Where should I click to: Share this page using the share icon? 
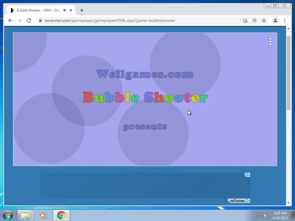coord(255,20)
